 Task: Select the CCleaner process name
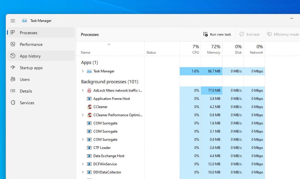(x=100, y=107)
